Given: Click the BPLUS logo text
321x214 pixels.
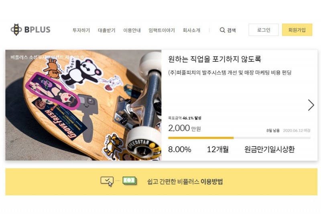Looking at the screenshot, I should (37, 30).
